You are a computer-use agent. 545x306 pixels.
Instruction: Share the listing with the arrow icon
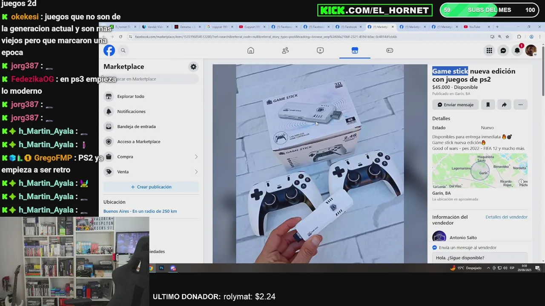[x=504, y=105]
